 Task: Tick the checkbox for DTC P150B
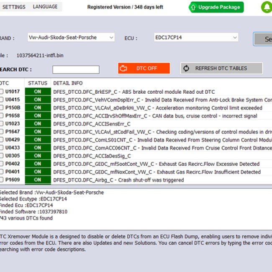(x=1, y=108)
